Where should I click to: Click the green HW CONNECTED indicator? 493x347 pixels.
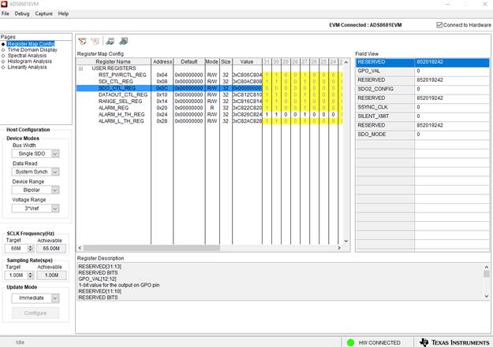tap(350, 342)
